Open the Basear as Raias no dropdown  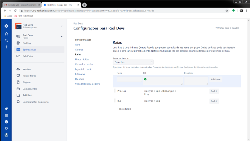pos(133,62)
